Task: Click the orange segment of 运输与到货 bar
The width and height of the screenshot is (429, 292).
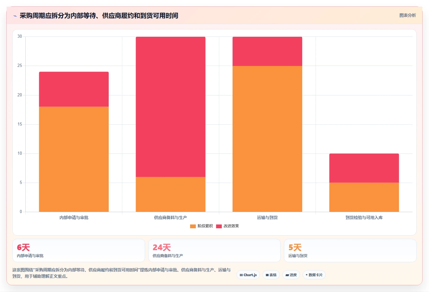Action: [x=267, y=139]
